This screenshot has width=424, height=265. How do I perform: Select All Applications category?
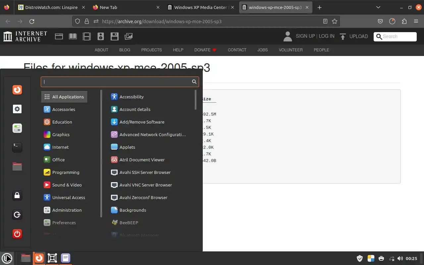(64, 97)
